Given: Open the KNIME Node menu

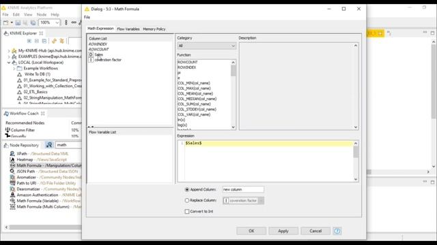Looking at the screenshot, I should click(42, 14).
